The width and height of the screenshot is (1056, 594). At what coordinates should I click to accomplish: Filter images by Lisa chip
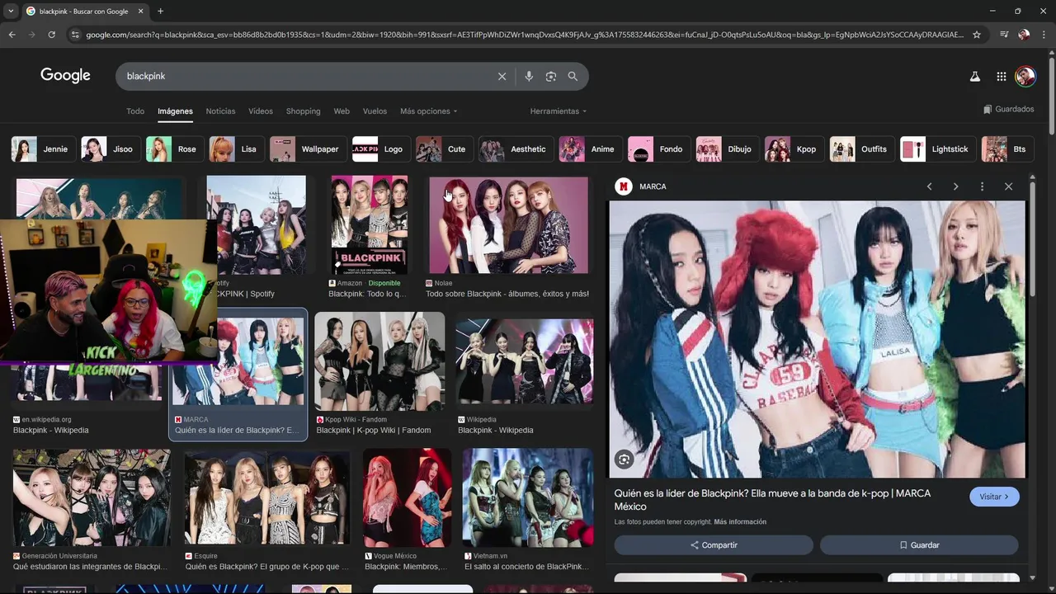pyautogui.click(x=237, y=149)
